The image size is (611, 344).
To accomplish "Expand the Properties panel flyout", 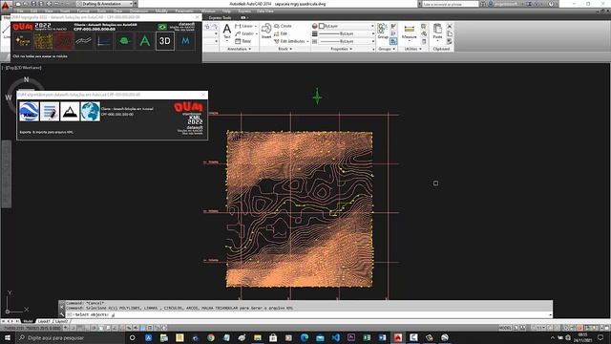I will (x=342, y=49).
